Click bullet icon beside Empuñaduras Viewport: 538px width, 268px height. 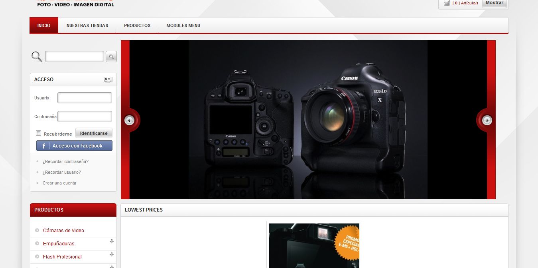(x=37, y=243)
